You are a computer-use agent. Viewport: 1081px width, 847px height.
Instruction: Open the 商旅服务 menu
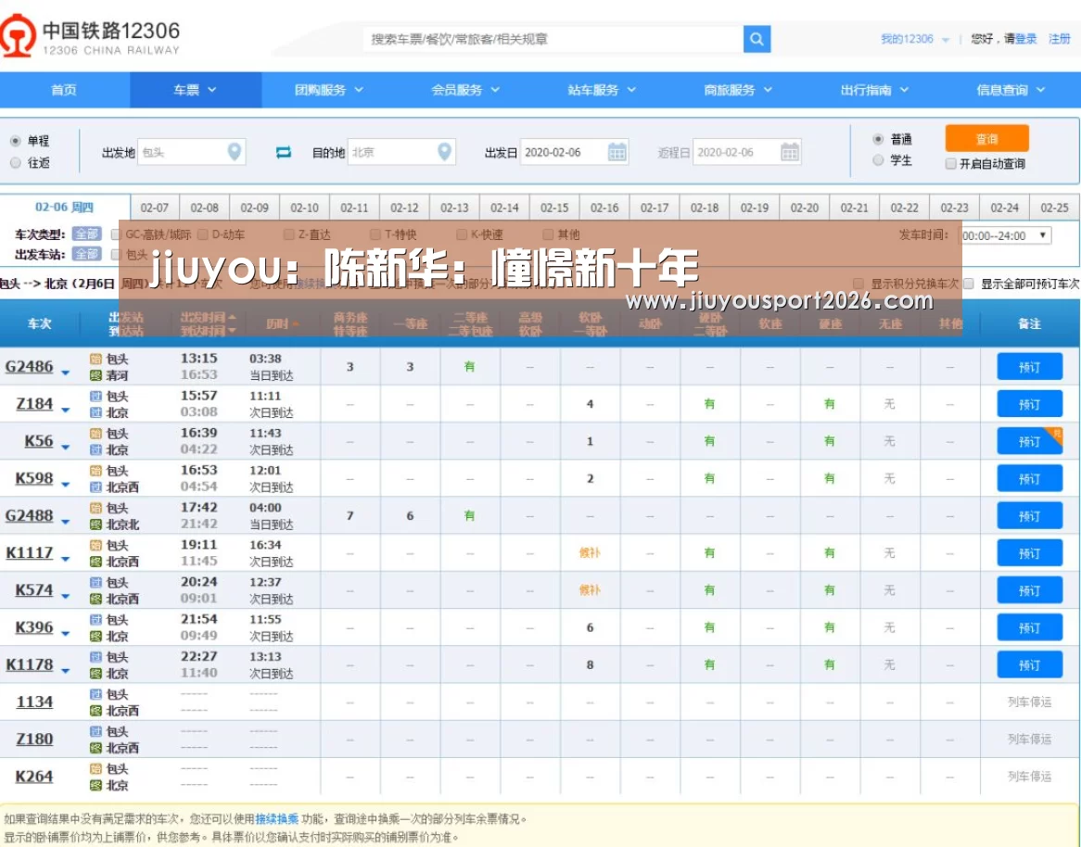[x=738, y=90]
